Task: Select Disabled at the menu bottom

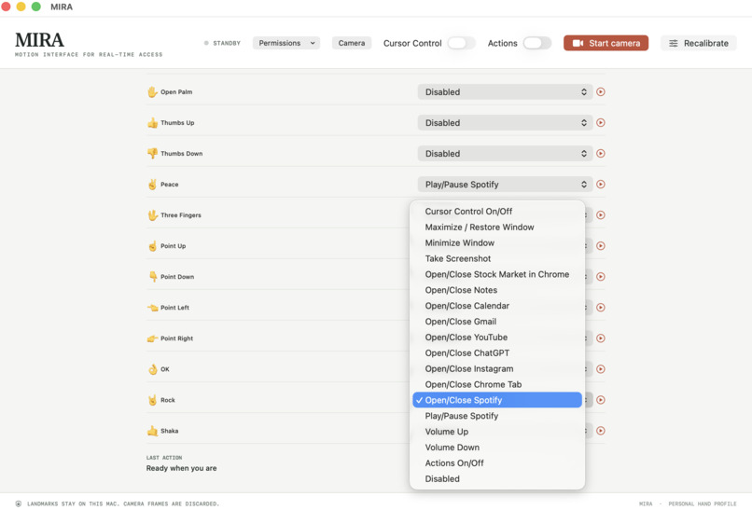Action: pyautogui.click(x=497, y=479)
